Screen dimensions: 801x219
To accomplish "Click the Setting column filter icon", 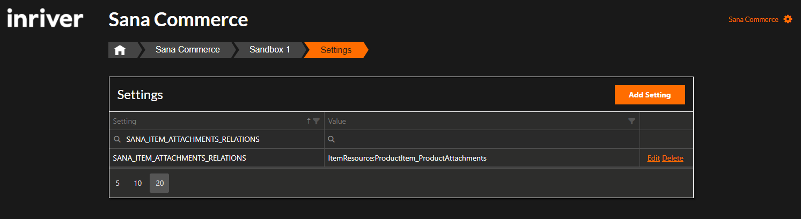I will coord(316,121).
